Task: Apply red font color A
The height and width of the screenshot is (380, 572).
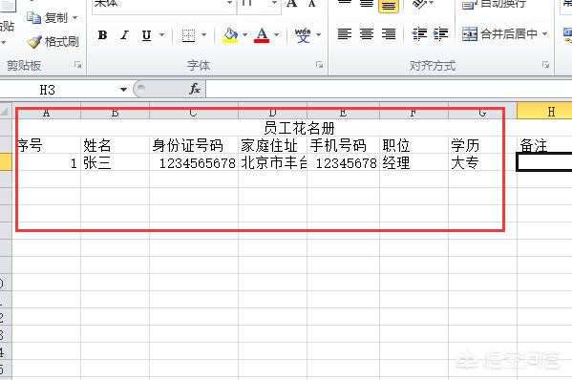Action: [262, 35]
